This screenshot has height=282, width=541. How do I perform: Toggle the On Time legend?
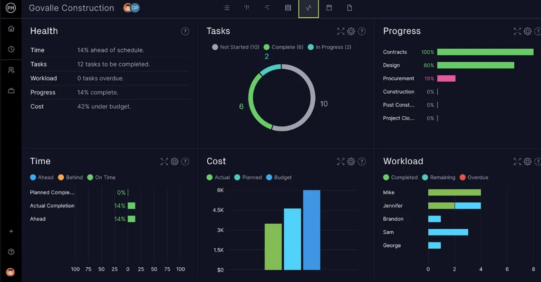point(101,177)
